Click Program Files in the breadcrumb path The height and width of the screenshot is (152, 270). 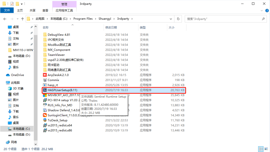[83, 19]
